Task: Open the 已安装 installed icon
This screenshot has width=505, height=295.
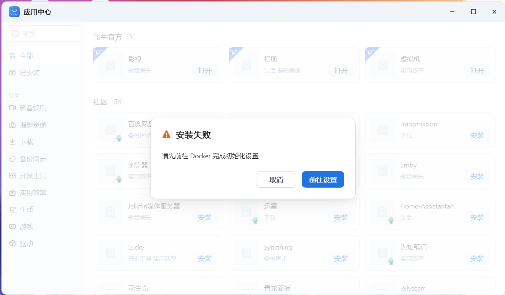Action: click(x=12, y=73)
